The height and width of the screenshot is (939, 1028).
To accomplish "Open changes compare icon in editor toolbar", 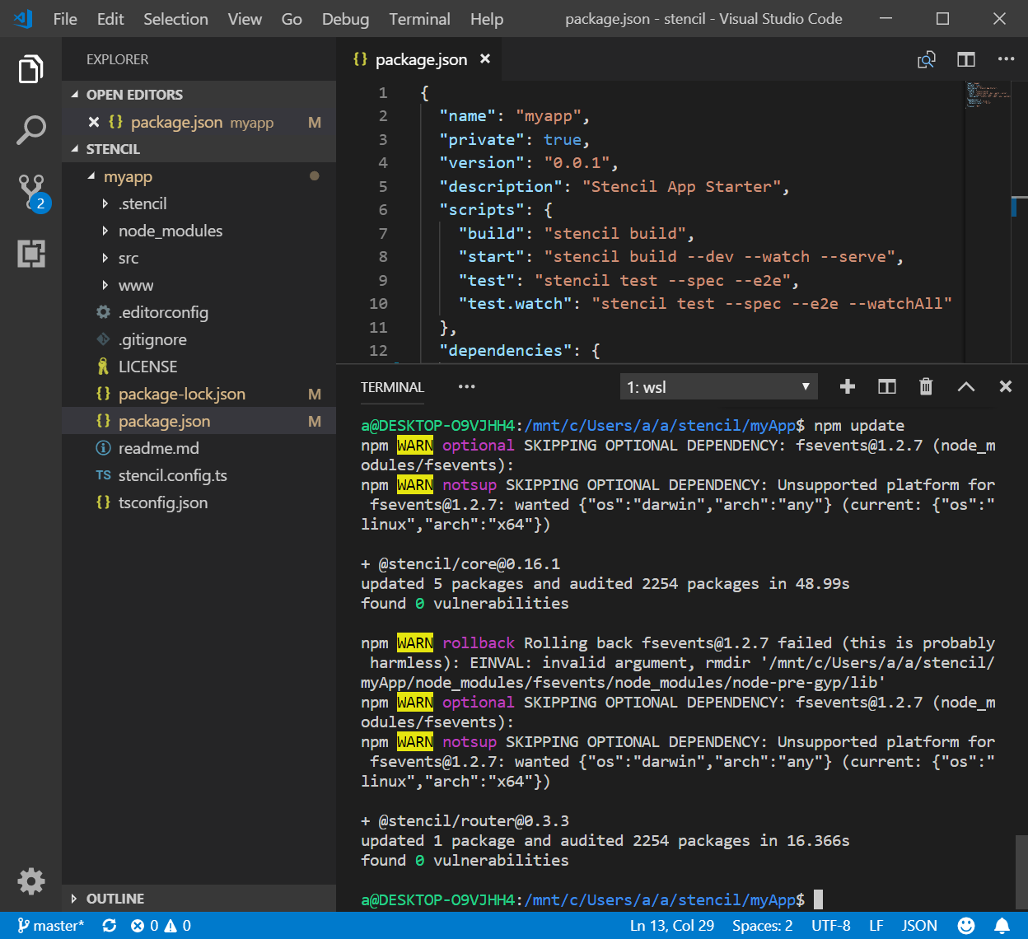I will click(x=927, y=59).
